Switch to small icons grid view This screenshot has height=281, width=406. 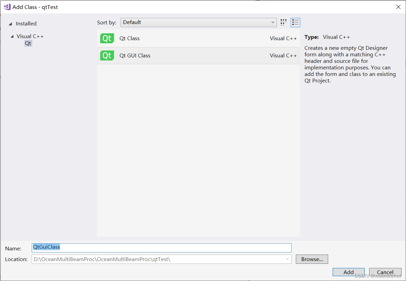[283, 22]
